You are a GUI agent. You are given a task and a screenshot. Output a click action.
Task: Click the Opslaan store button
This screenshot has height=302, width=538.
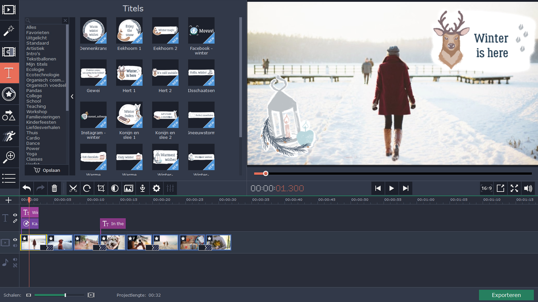pyautogui.click(x=47, y=170)
